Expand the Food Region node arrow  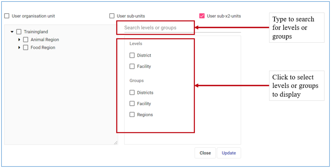[x=19, y=47]
